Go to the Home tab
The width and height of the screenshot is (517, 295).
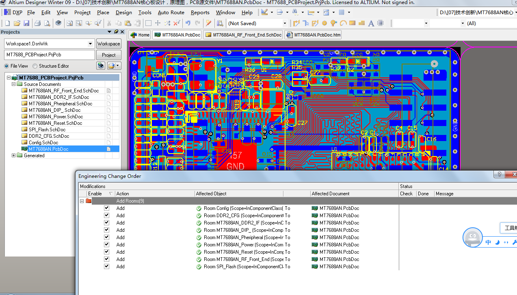coord(140,35)
